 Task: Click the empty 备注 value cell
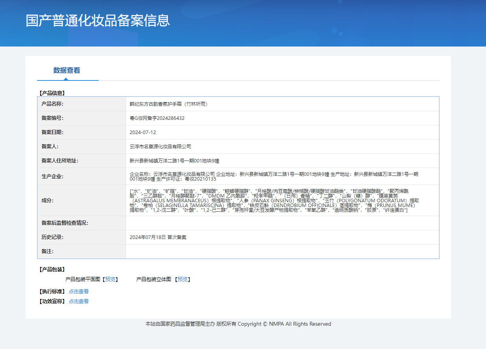282,252
